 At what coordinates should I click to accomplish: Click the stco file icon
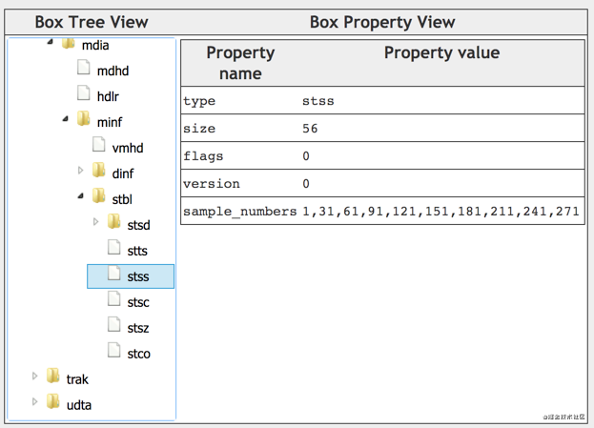click(113, 350)
